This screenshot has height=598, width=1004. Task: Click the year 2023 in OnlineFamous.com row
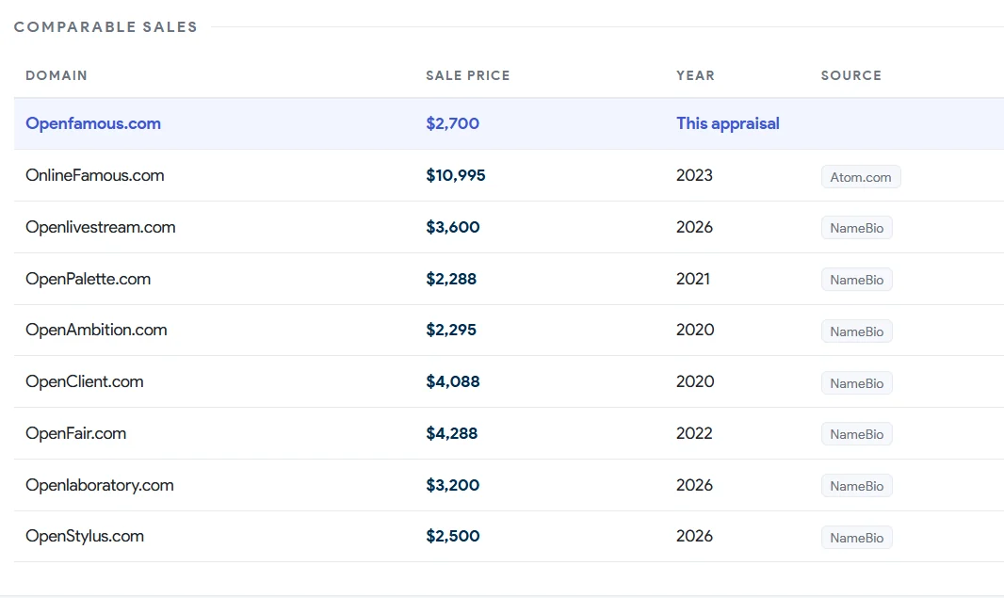694,175
